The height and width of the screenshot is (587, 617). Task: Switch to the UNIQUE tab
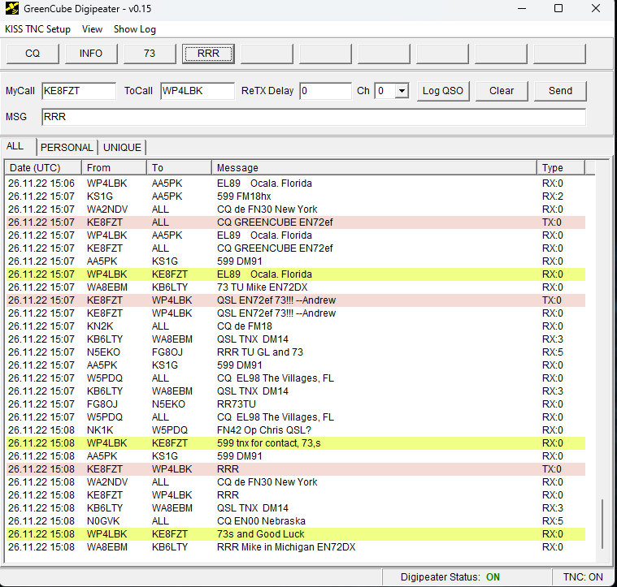[122, 147]
